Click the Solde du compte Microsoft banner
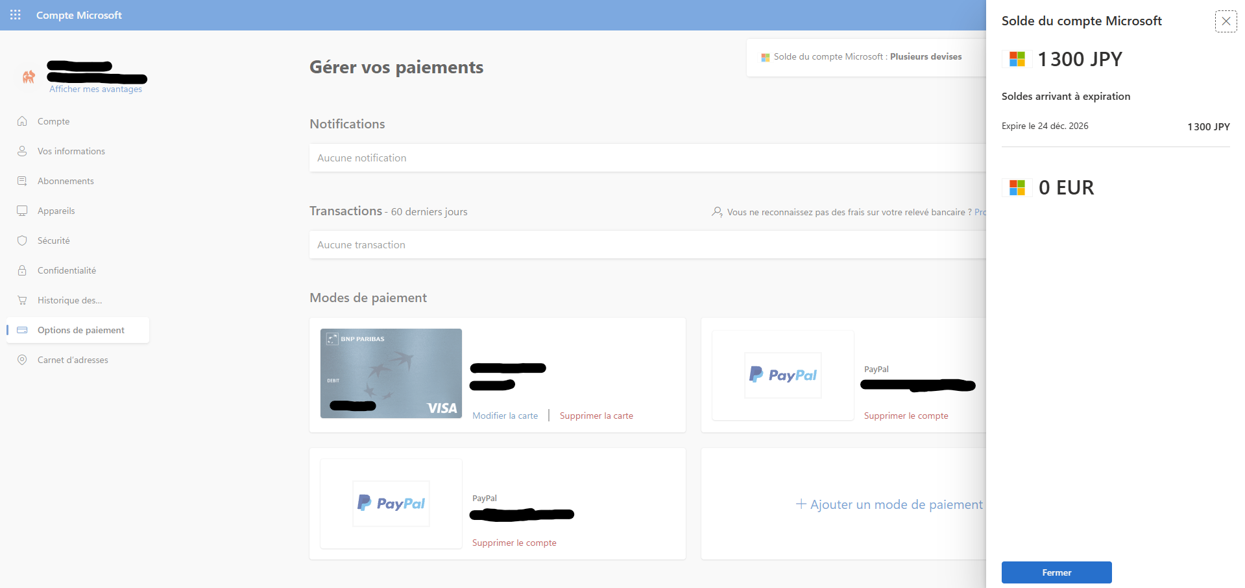The height and width of the screenshot is (588, 1245). click(x=867, y=57)
